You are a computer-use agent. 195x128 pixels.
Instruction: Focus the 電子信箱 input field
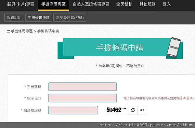(x=83, y=98)
